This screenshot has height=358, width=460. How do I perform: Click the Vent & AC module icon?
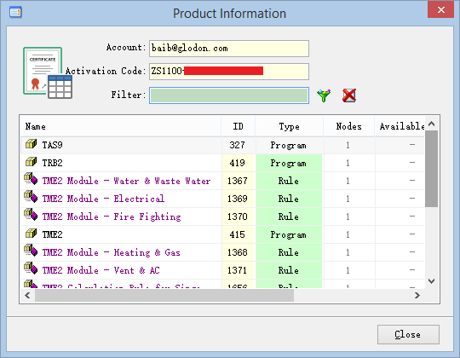click(31, 268)
